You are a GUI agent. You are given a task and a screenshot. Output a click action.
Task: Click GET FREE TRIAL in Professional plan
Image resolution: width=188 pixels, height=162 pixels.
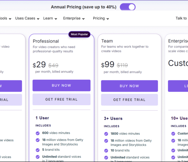coord(61,99)
